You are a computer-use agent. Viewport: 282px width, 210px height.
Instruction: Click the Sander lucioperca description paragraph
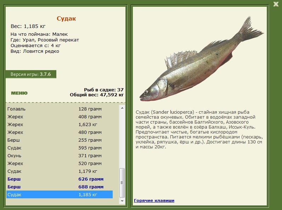pyautogui.click(x=199, y=130)
